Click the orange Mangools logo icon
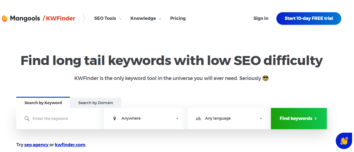 point(4,18)
